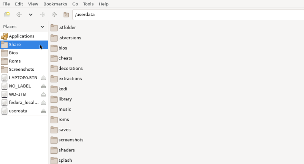Click the /userdata path input field

pos(188,14)
